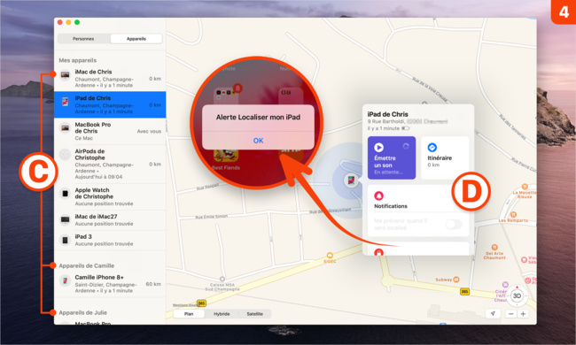The width and height of the screenshot is (576, 345).
Task: Click the Émettre un son play icon
Action: [378, 148]
